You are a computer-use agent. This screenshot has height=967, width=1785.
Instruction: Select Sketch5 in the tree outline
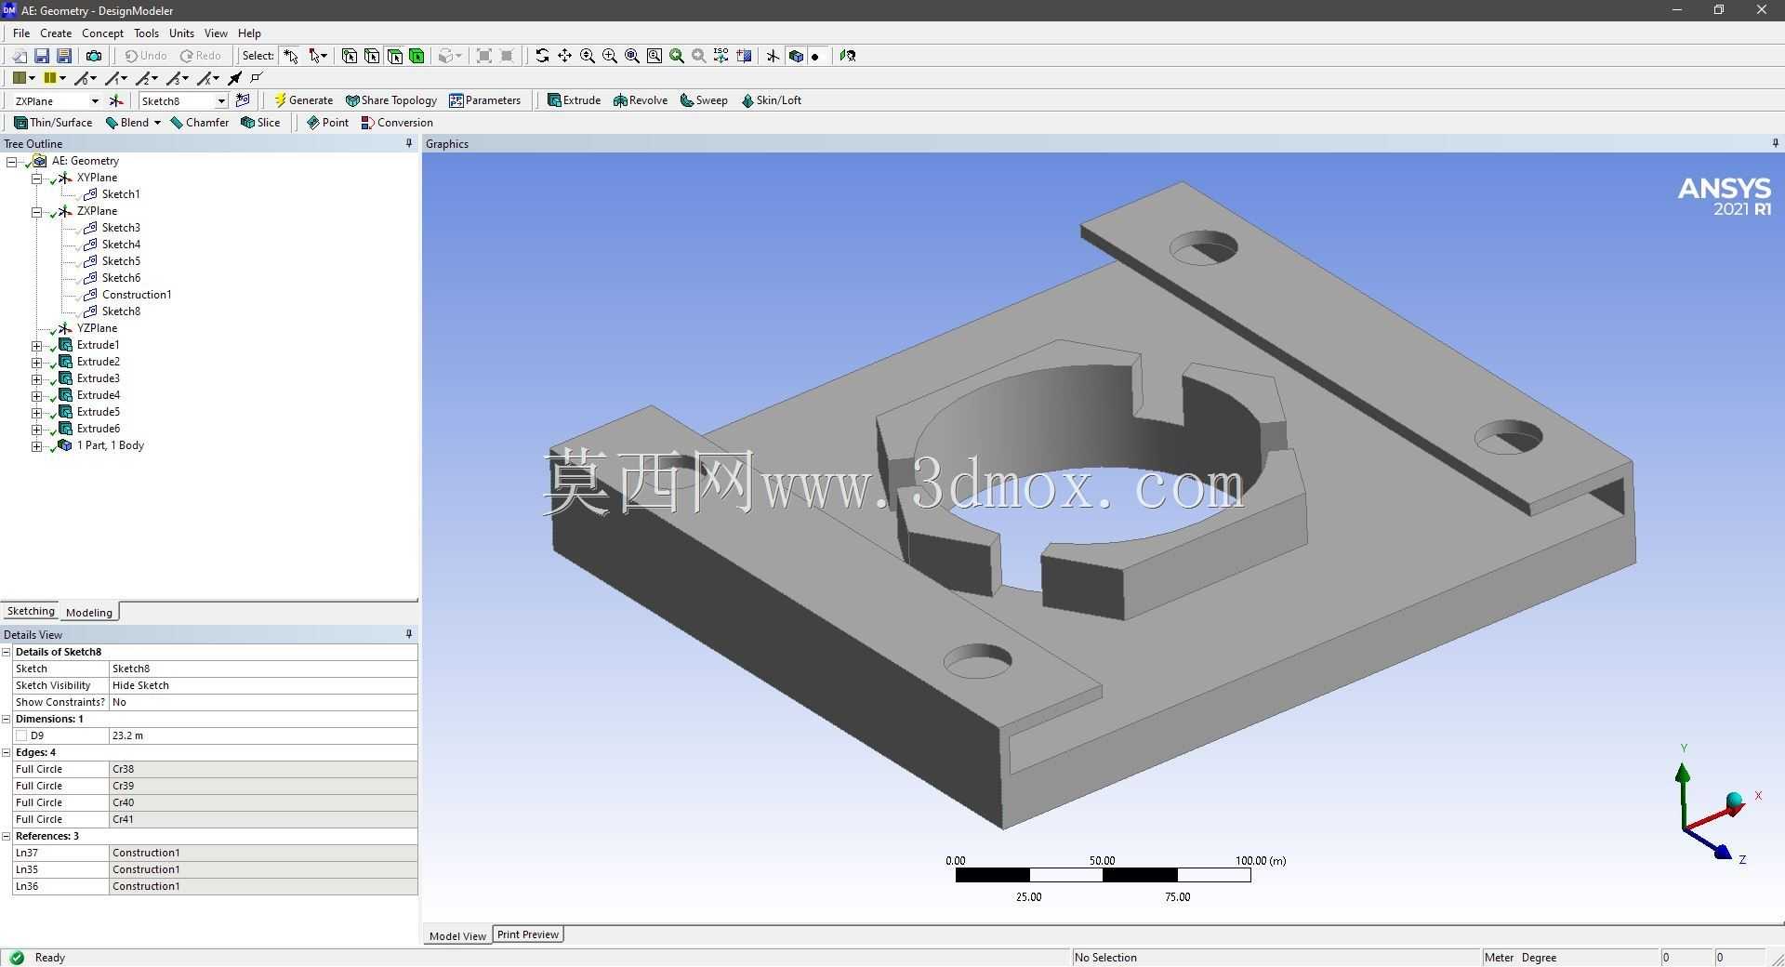pos(121,261)
